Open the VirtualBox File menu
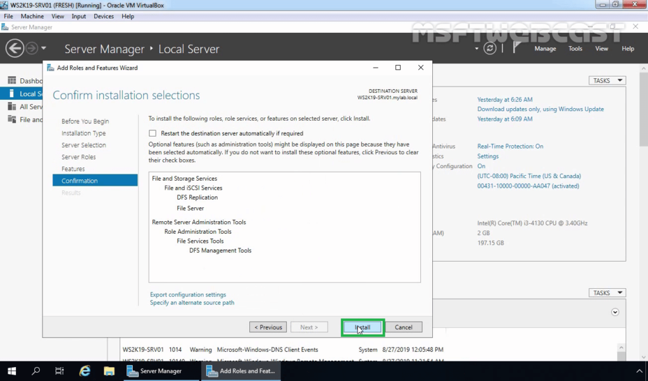Image resolution: width=648 pixels, height=381 pixels. tap(8, 16)
